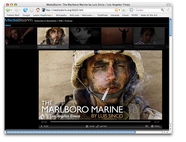Open the player MENU button with colored icon
186x142 pixels.
(155, 126)
